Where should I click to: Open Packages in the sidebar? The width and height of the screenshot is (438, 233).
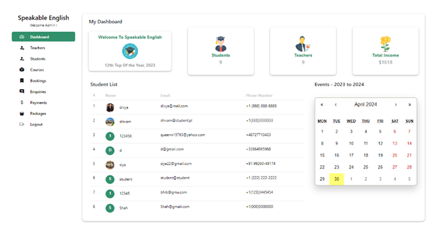pos(43,113)
